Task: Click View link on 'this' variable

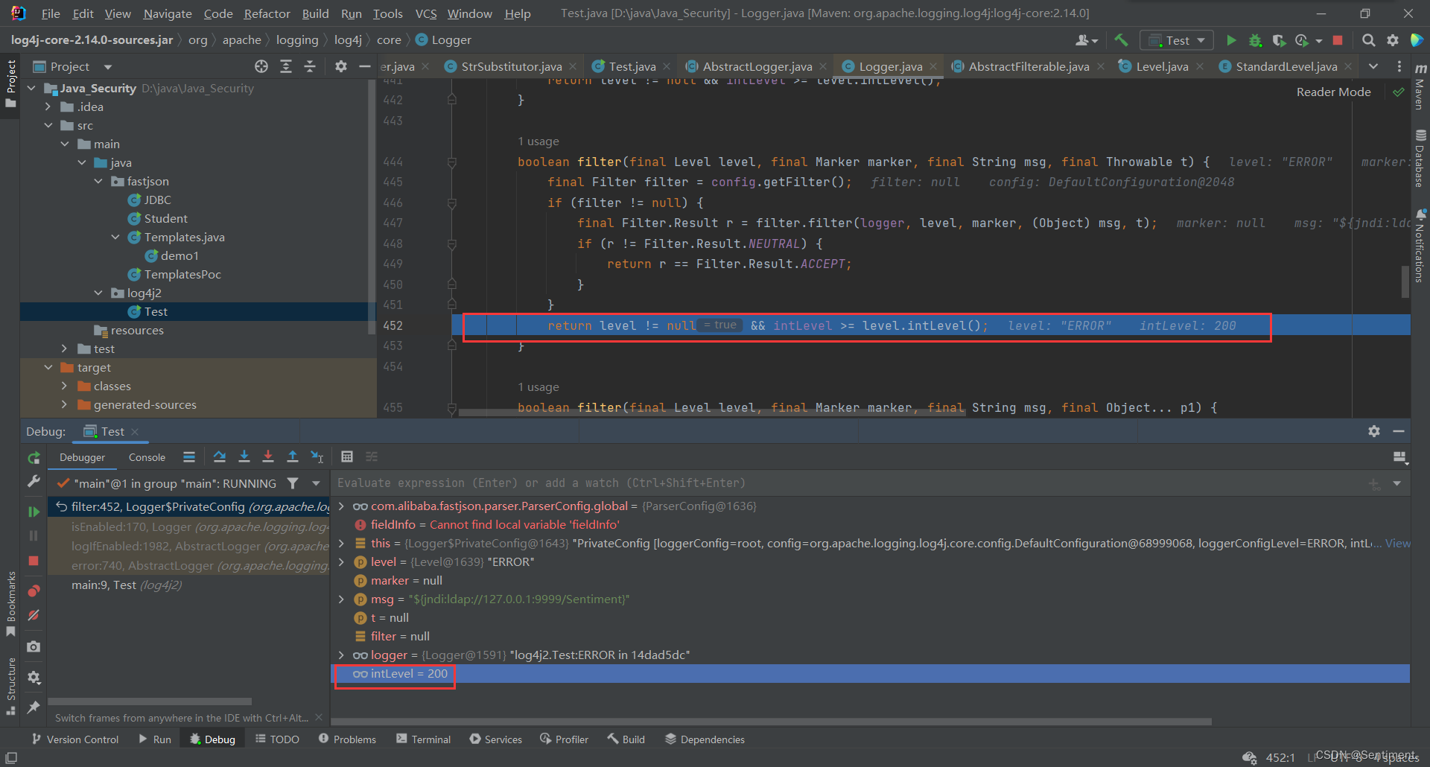Action: click(1397, 543)
